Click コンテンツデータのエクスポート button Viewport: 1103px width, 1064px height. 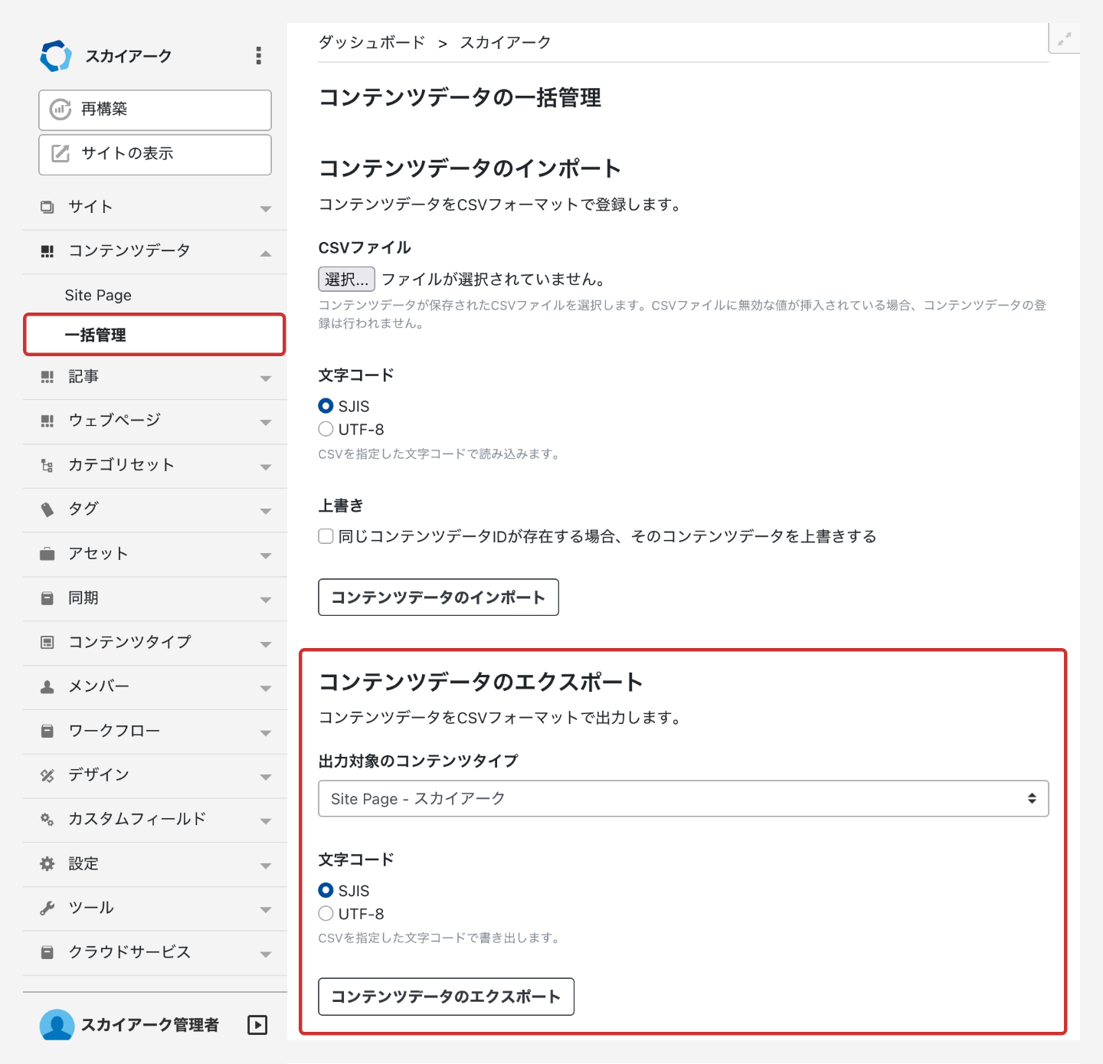pos(446,997)
